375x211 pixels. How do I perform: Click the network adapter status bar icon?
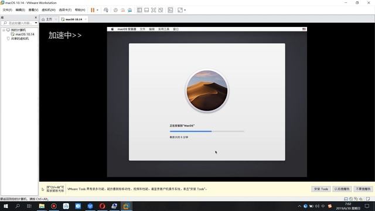pos(356,199)
